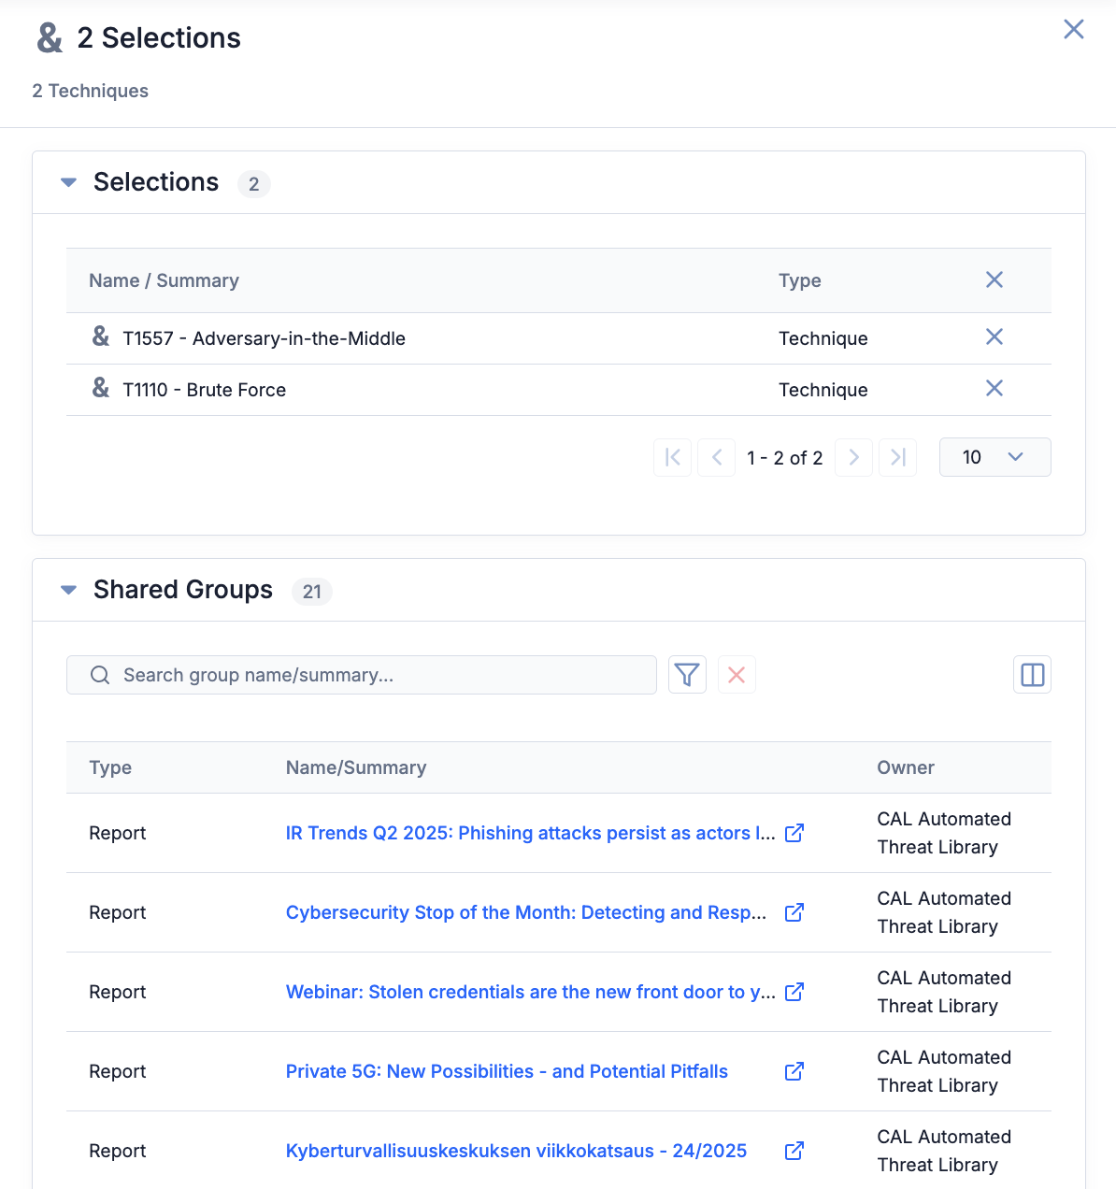Open IR Trends Q2 2025 report externally
The image size is (1116, 1189).
tap(794, 833)
